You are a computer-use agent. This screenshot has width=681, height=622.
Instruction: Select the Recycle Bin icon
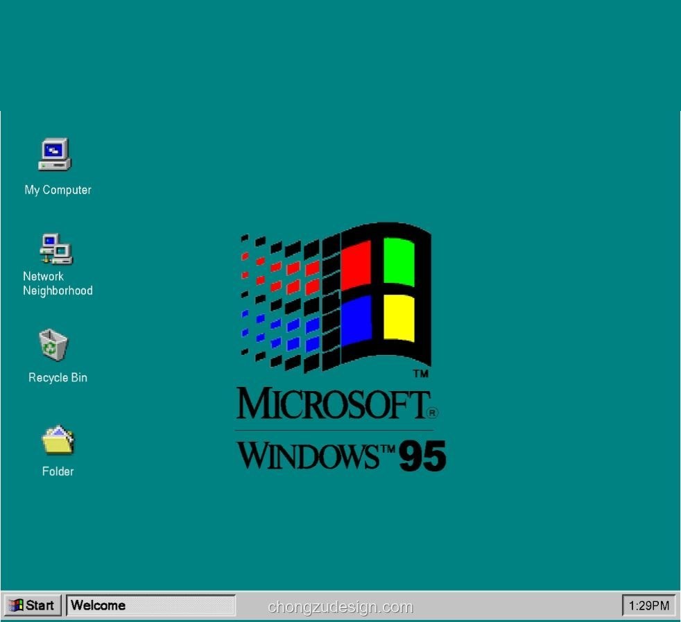coord(53,345)
